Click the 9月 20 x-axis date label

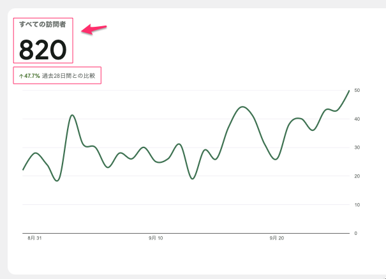pos(277,238)
